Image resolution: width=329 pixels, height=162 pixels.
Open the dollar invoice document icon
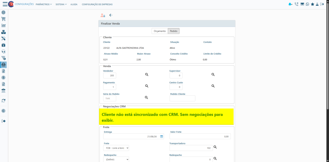point(4,71)
